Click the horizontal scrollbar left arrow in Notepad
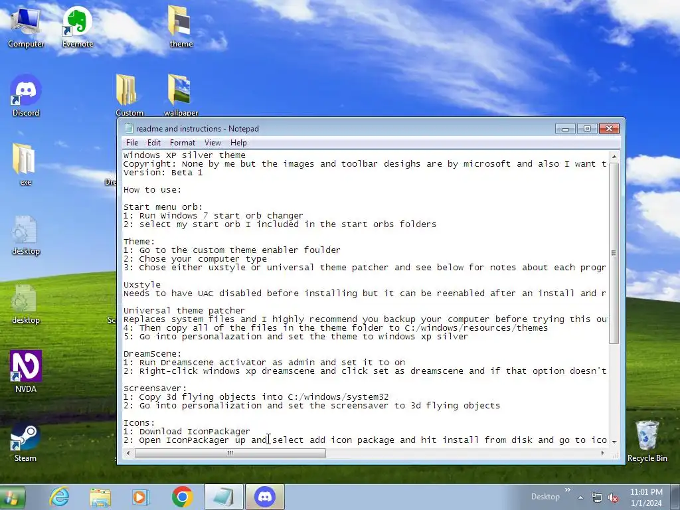 127,453
